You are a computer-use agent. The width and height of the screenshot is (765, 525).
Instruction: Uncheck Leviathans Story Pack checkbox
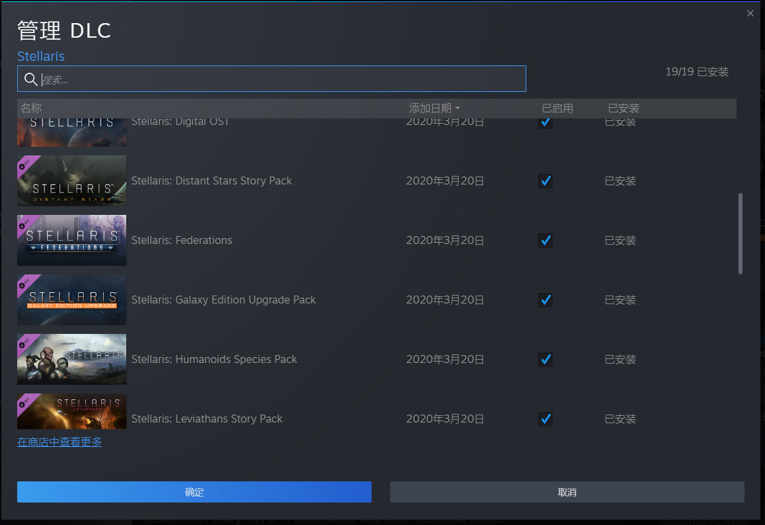click(545, 419)
